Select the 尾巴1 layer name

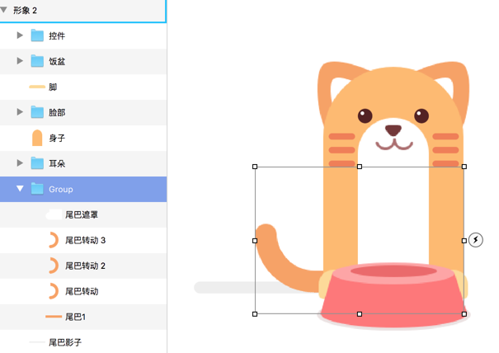point(75,317)
